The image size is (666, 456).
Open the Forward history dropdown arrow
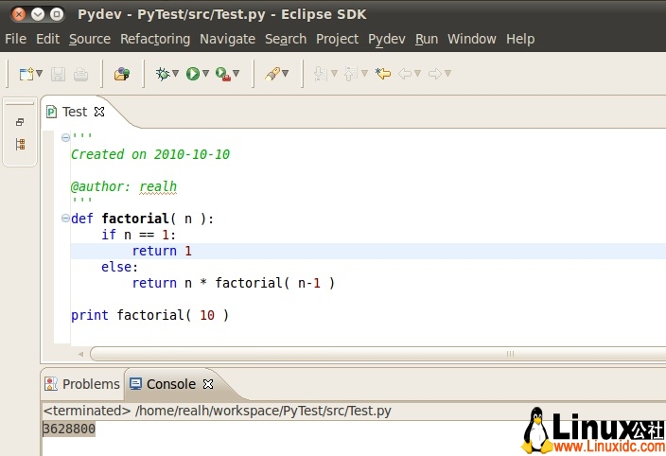pos(447,74)
